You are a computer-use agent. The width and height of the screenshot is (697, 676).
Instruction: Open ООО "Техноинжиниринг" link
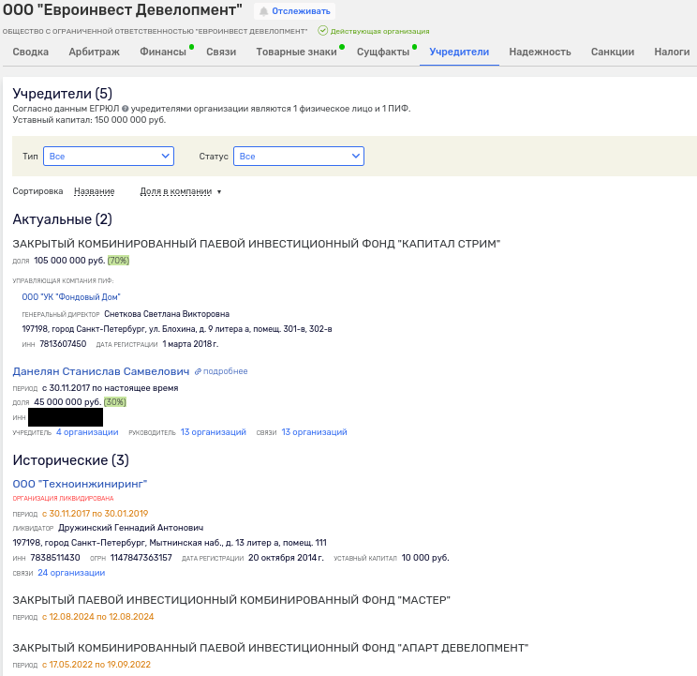80,484
